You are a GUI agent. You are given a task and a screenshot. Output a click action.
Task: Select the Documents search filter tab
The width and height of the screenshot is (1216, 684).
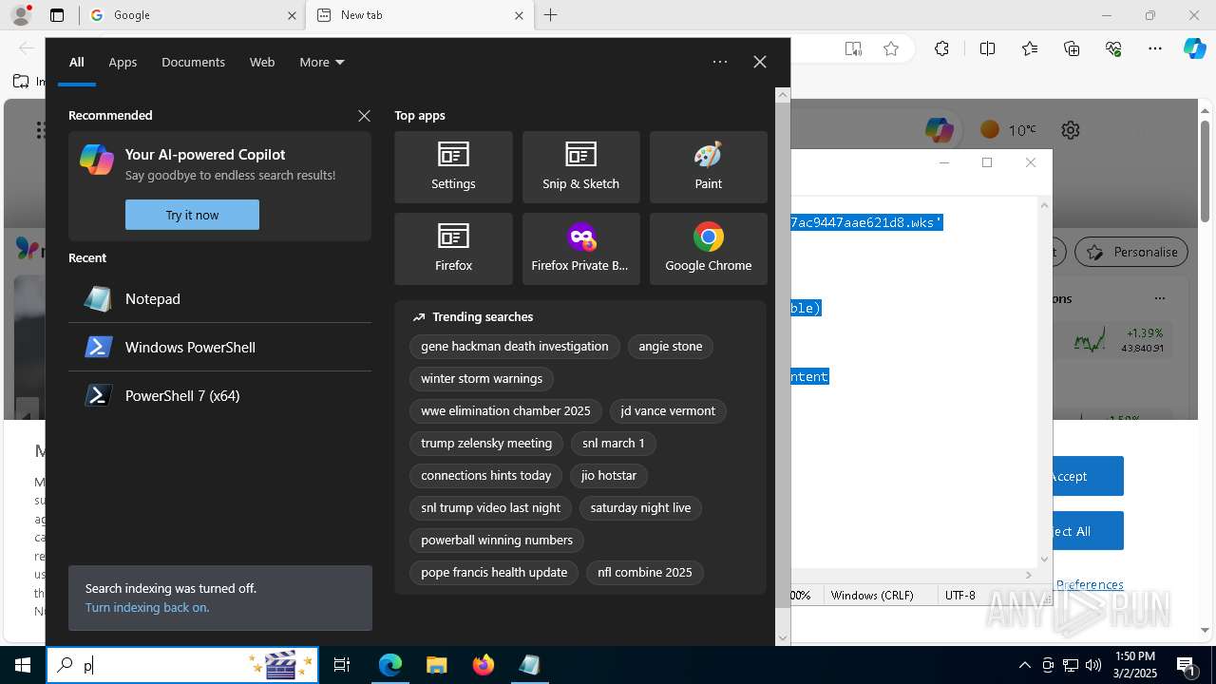(193, 63)
